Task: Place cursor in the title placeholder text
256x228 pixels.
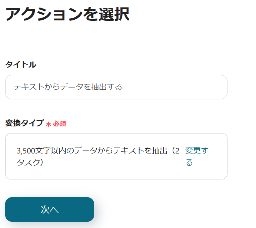Action: click(68, 87)
